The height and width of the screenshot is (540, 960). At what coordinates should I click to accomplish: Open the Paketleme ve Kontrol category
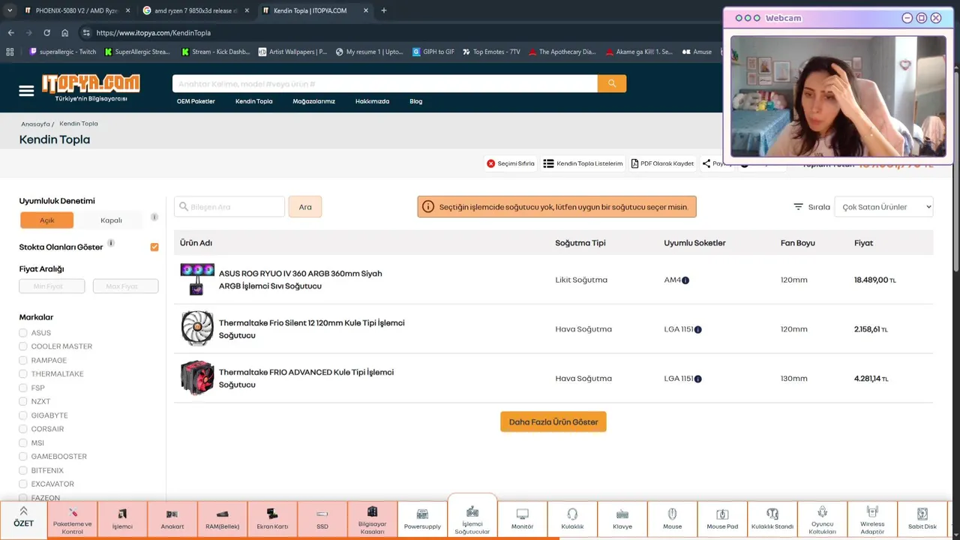(73, 520)
